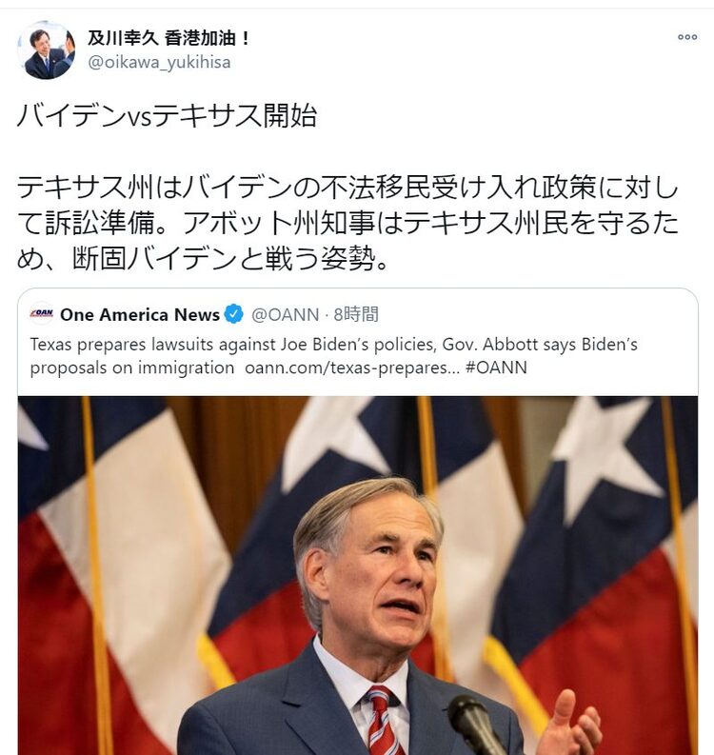Click the second line of quoted tweet text
Viewport: 714px width, 755px height.
tap(278, 368)
